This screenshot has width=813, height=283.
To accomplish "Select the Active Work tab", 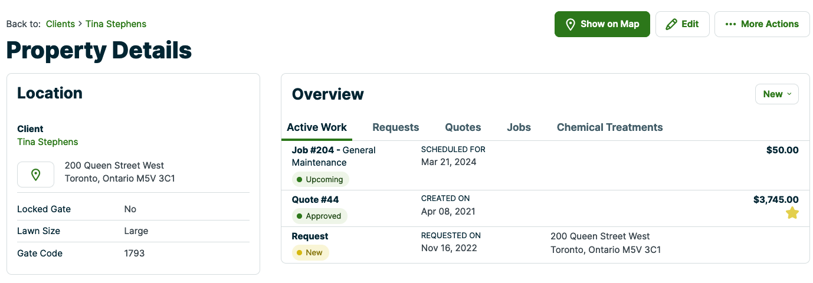I will [x=317, y=127].
